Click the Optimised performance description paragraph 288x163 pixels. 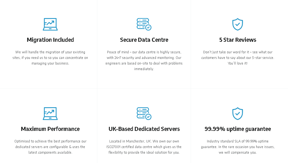[50, 147]
